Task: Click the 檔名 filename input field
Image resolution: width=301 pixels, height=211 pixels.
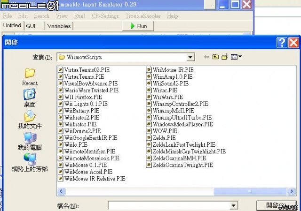Action: [x=169, y=206]
